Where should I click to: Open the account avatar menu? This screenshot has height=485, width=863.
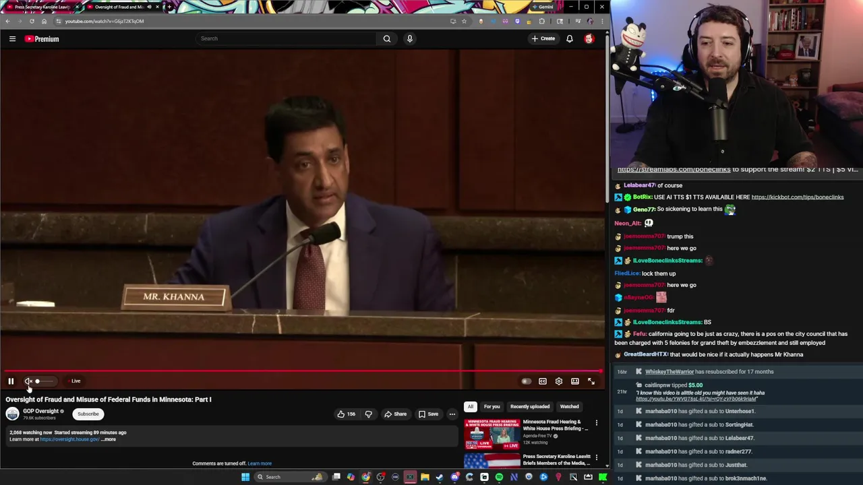click(589, 38)
